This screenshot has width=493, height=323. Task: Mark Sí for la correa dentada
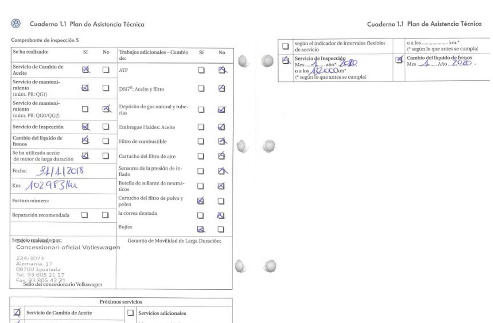(x=201, y=215)
